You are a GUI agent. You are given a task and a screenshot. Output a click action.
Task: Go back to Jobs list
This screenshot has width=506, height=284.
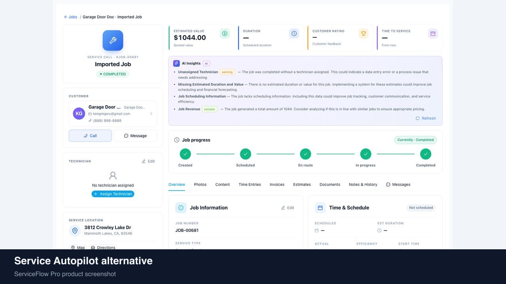pyautogui.click(x=71, y=17)
